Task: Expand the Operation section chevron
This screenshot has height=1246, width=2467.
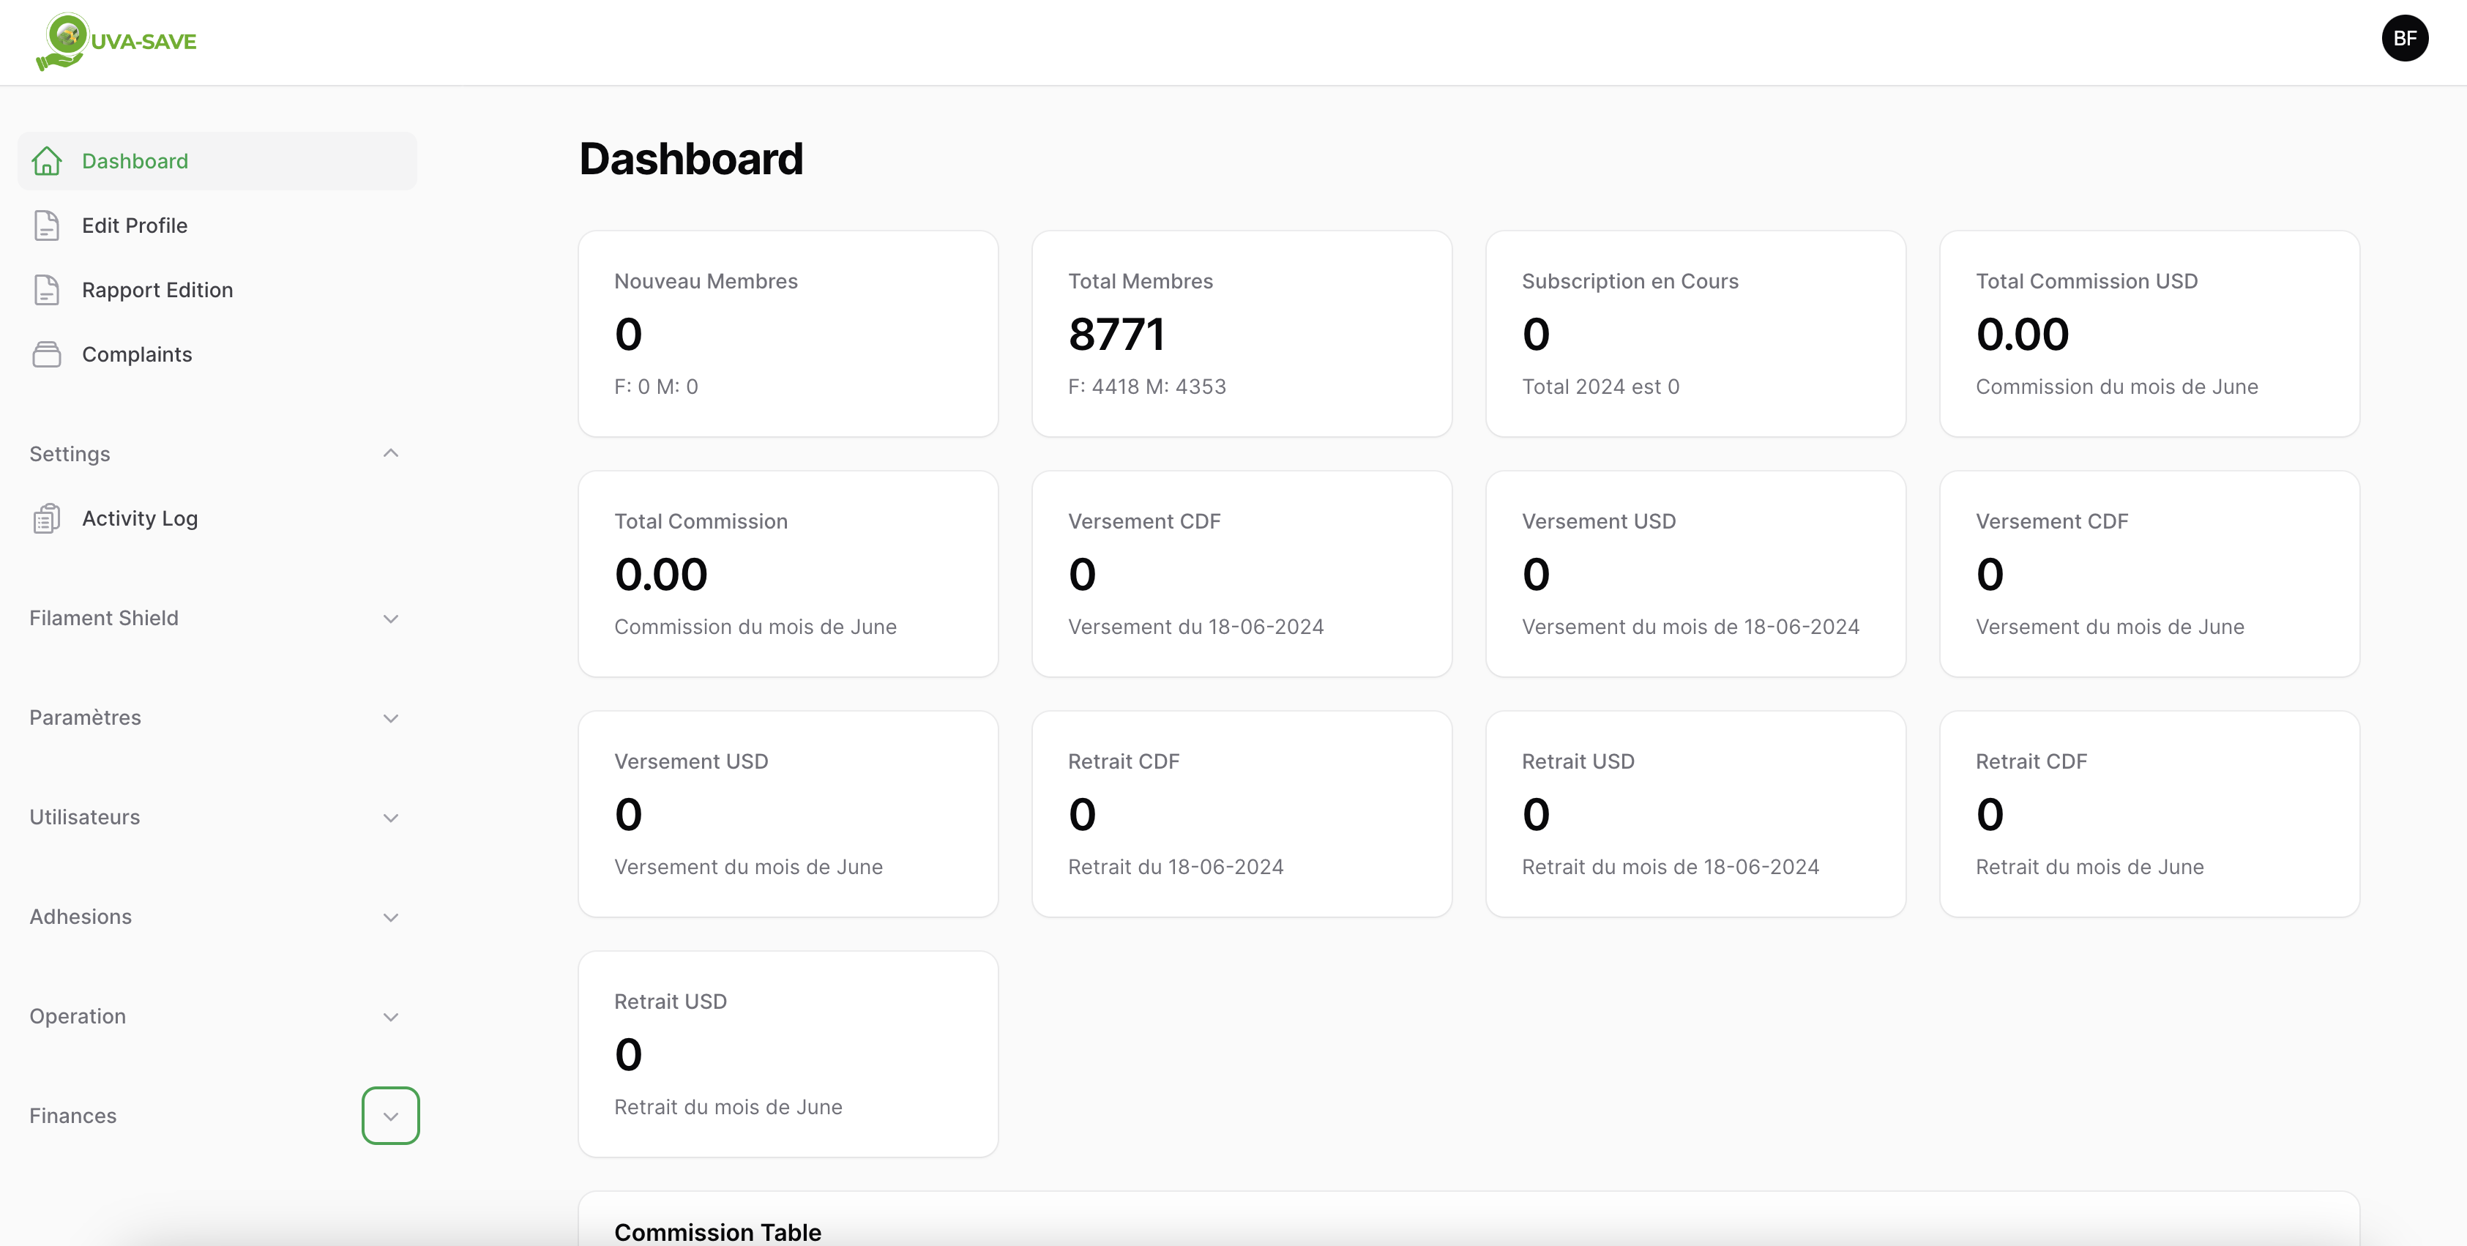Action: [389, 1017]
